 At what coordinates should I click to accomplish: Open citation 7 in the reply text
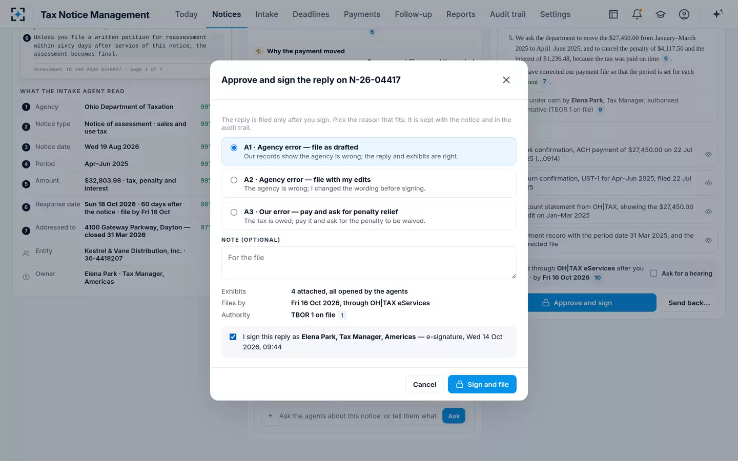[x=545, y=81]
